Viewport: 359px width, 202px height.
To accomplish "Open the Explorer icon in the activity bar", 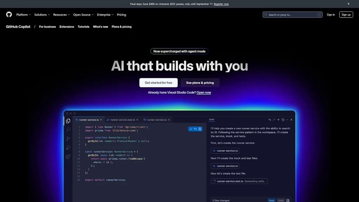I will coord(68,121).
